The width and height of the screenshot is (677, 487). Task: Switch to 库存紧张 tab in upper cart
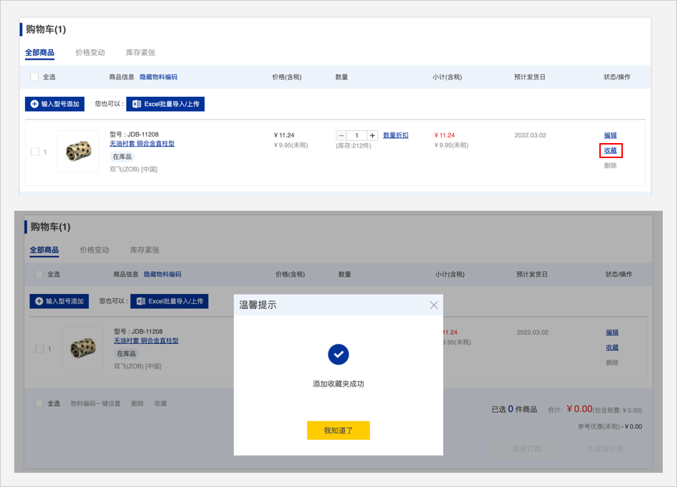tap(140, 53)
